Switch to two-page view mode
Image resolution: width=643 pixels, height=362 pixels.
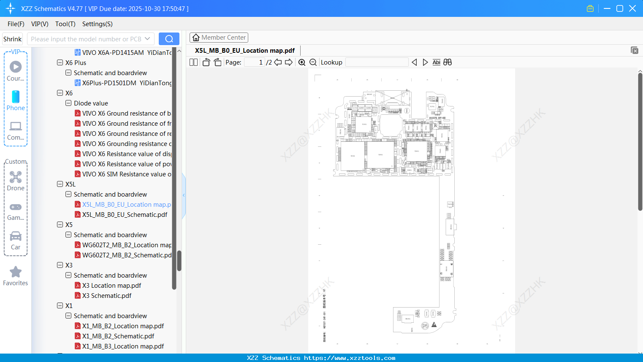click(193, 62)
